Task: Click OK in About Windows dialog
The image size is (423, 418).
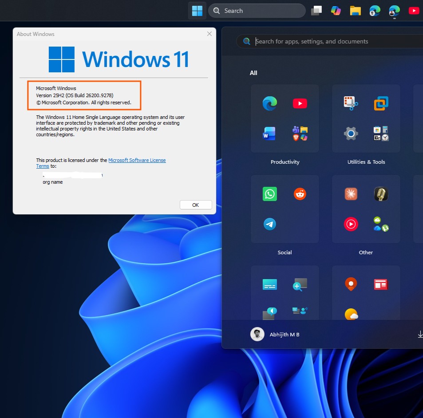Action: 196,205
